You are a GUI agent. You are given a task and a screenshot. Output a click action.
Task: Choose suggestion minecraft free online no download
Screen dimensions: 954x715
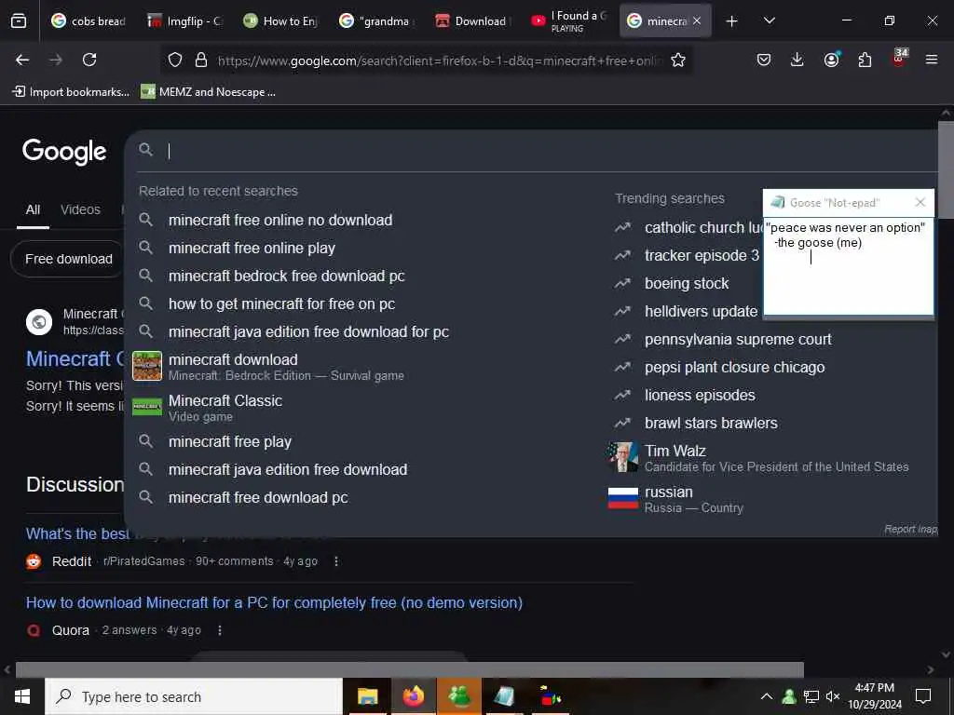pyautogui.click(x=279, y=220)
